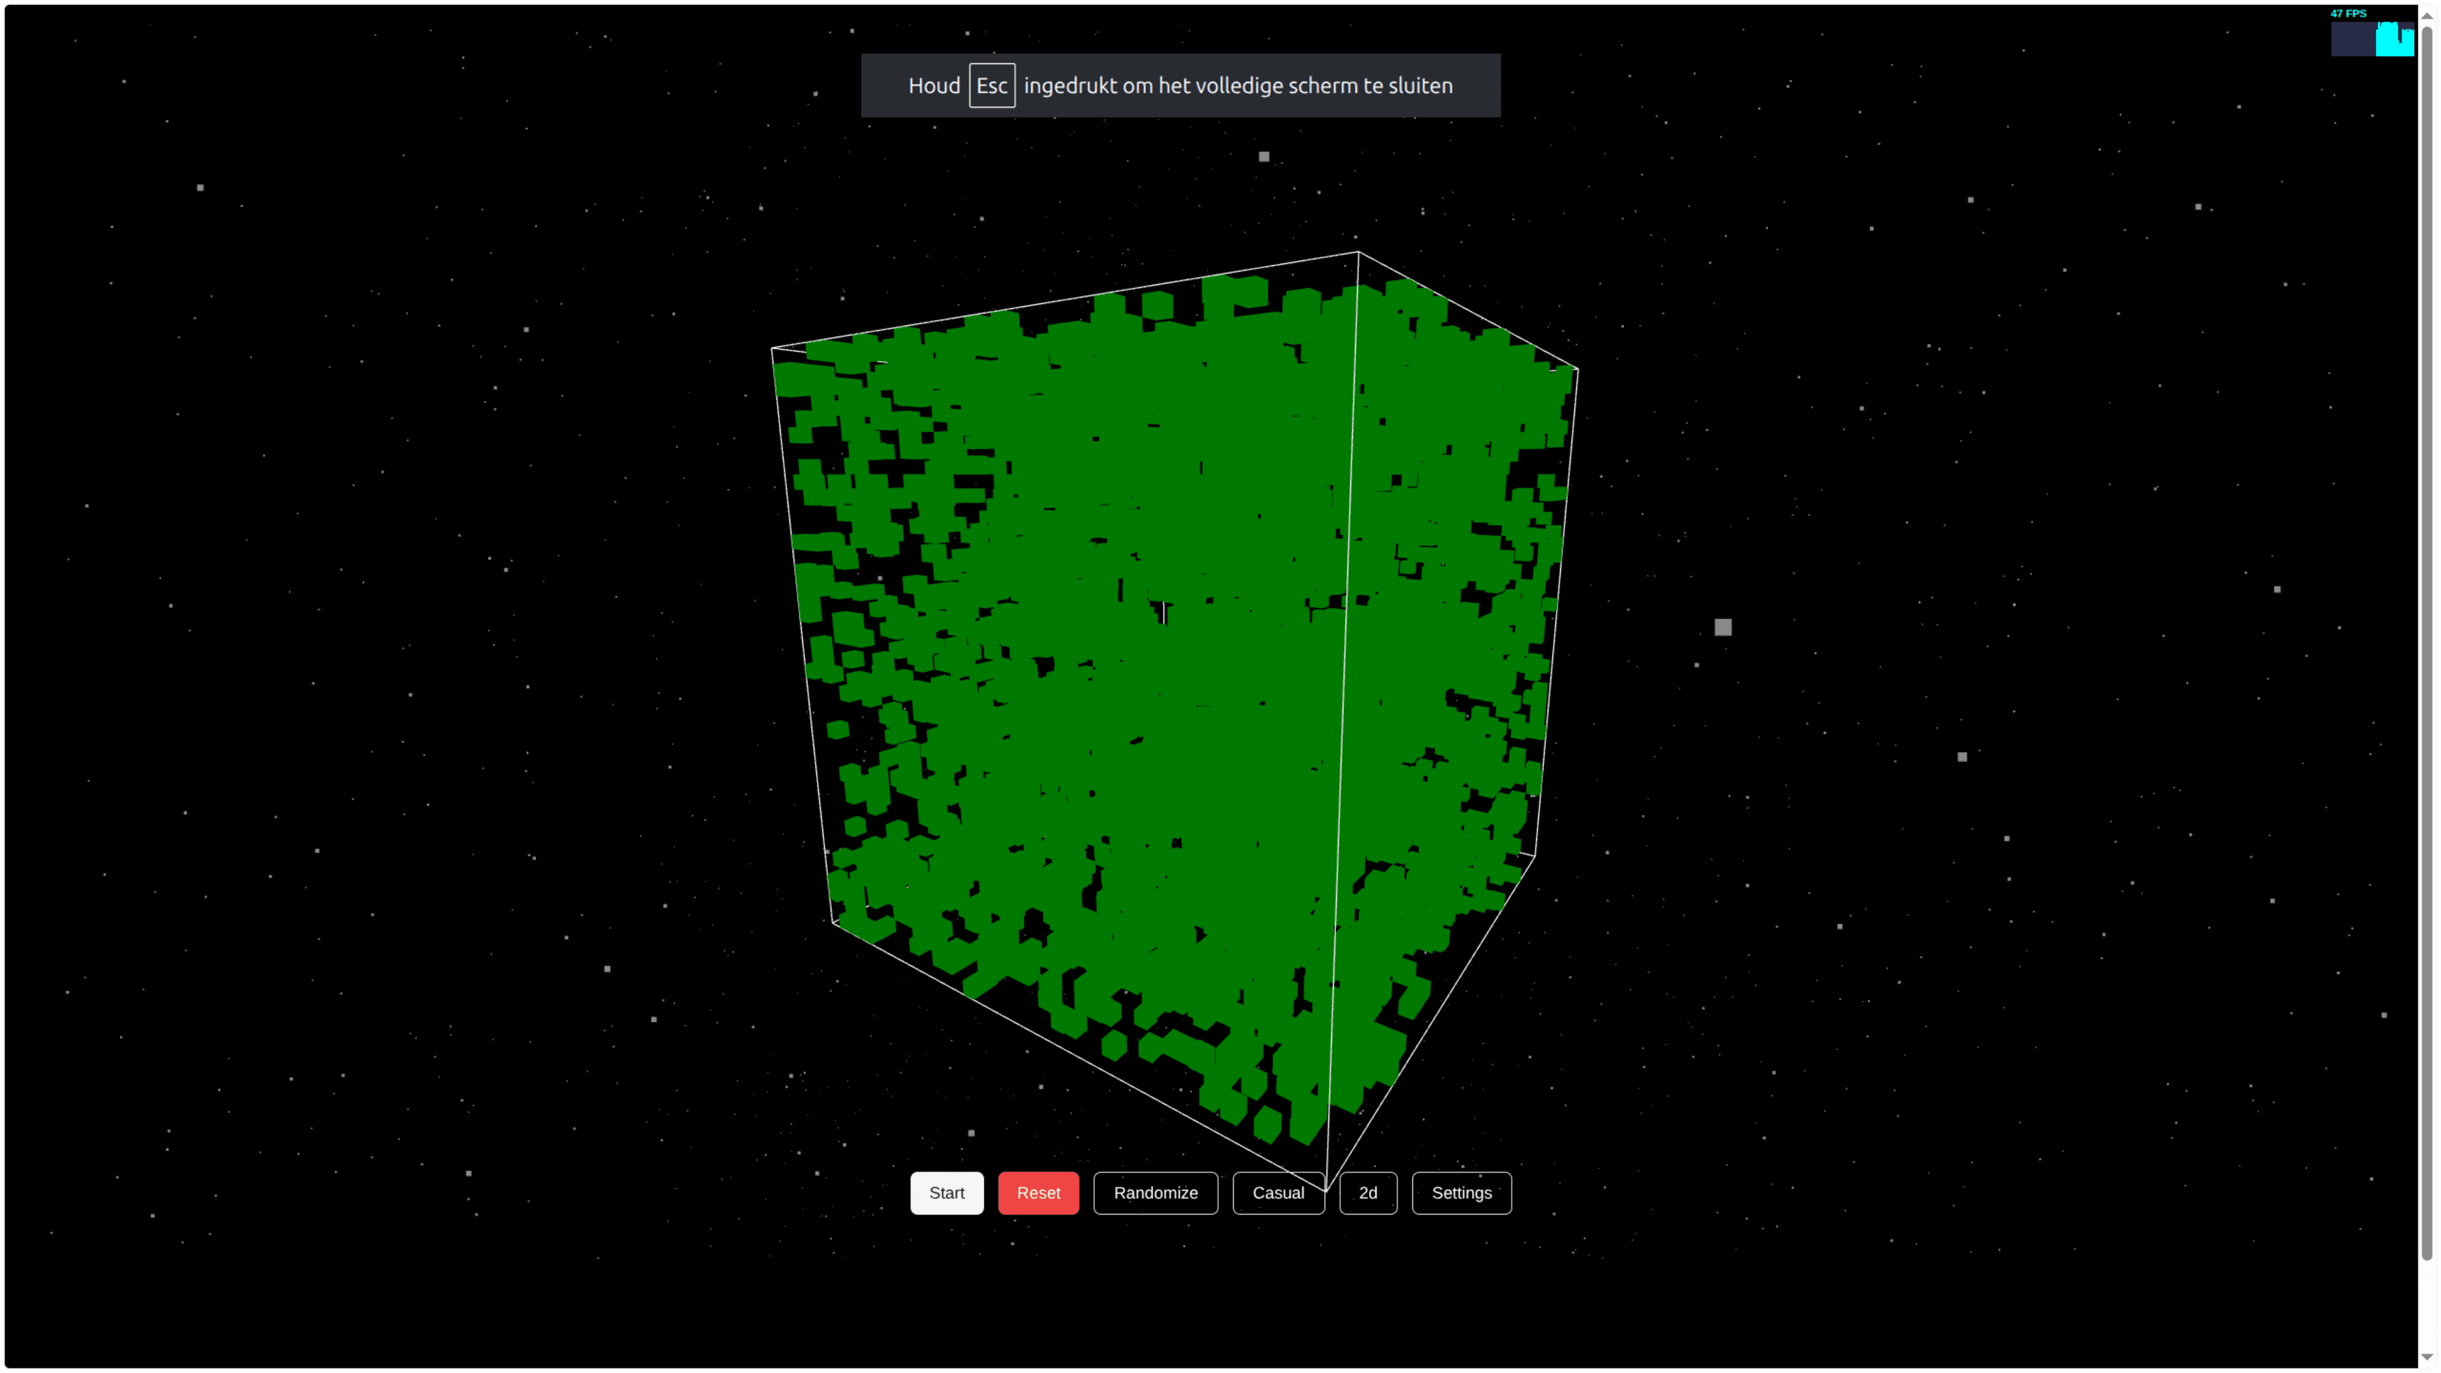Open the Settings panel
The image size is (2441, 1373).
[1461, 1193]
